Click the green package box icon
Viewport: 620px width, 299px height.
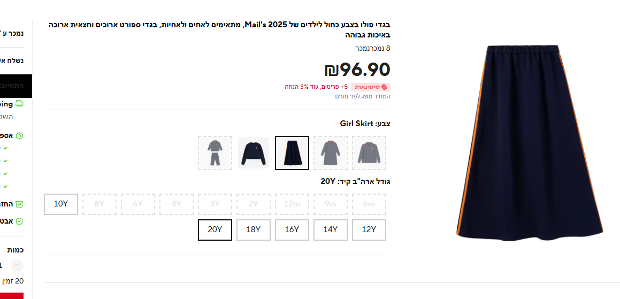(x=19, y=136)
